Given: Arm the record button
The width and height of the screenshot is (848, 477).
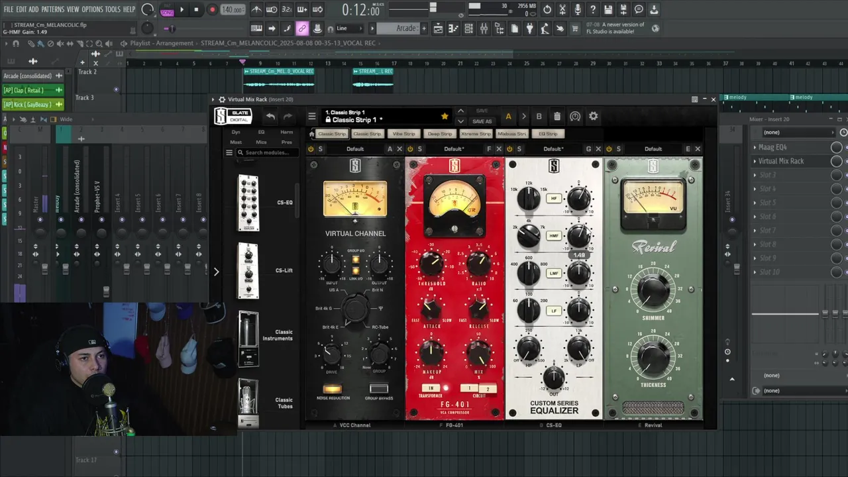Looking at the screenshot, I should click(x=212, y=9).
